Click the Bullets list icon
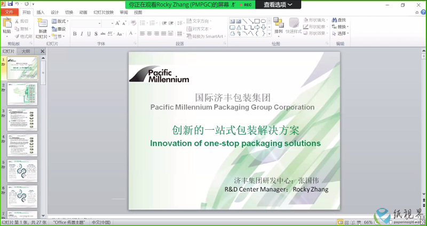This screenshot has height=226, width=427. [144, 23]
